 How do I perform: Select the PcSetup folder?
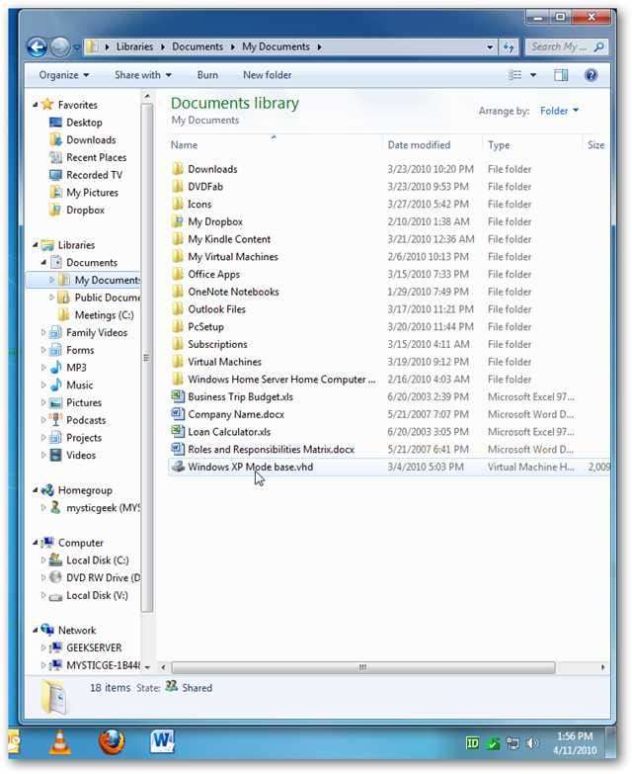click(x=205, y=327)
